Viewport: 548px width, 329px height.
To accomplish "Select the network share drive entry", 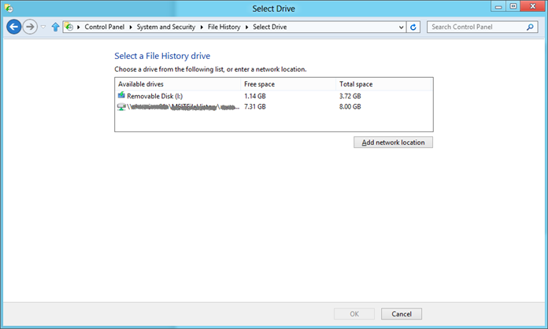I will [274, 106].
